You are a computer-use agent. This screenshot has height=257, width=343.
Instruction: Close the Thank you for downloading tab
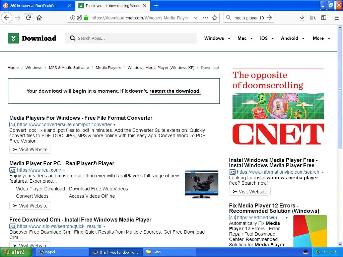(145, 6)
